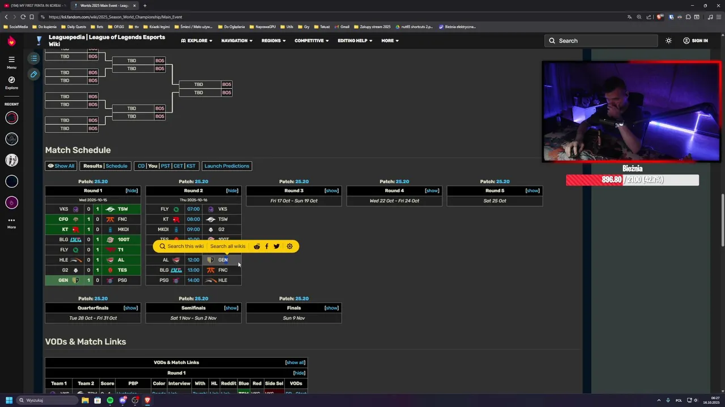Screen dimensions: 725x407
Task: Click the T1 logo in Round 1
Action: click(110, 250)
